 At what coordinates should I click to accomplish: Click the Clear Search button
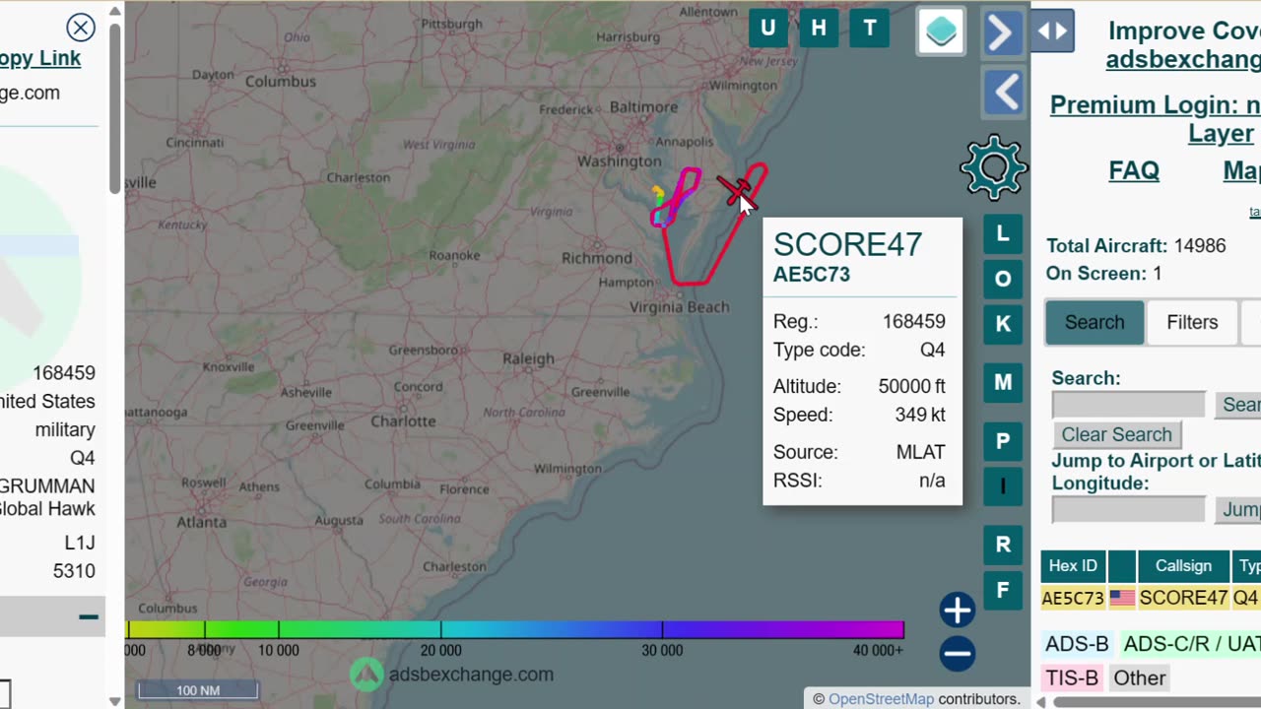tap(1116, 434)
